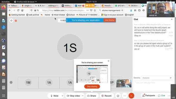This screenshot has height=99, width=176.
Task: Click the self video thumbnail in filmstrip
Action: click(x=124, y=83)
